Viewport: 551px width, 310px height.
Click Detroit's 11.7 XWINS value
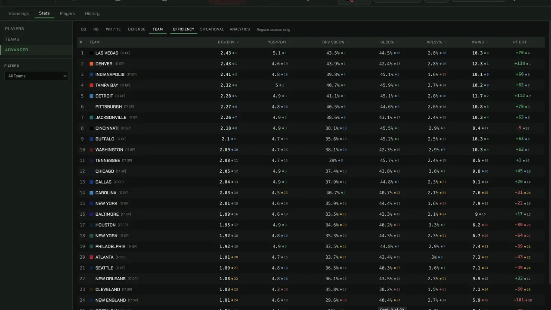(477, 96)
